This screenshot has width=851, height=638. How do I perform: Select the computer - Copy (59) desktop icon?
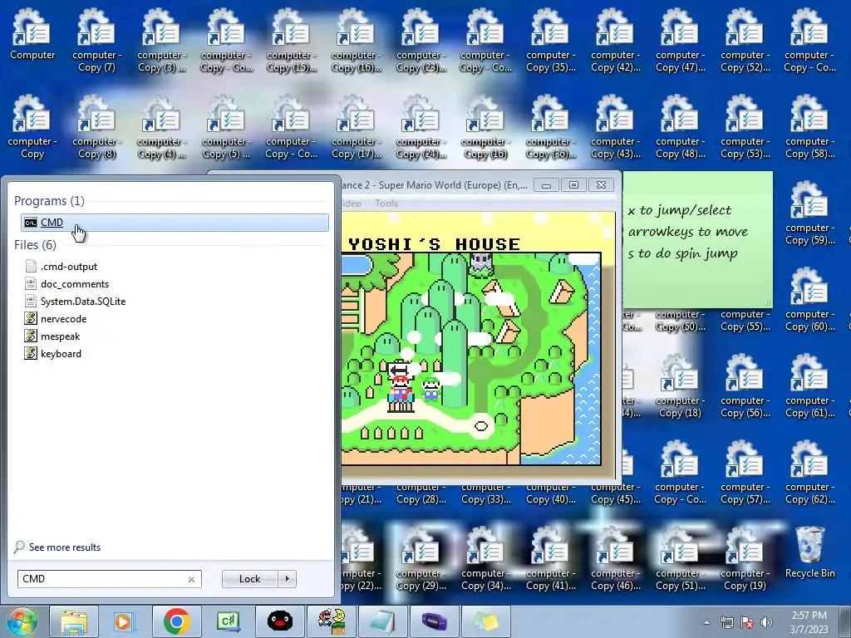click(x=809, y=213)
